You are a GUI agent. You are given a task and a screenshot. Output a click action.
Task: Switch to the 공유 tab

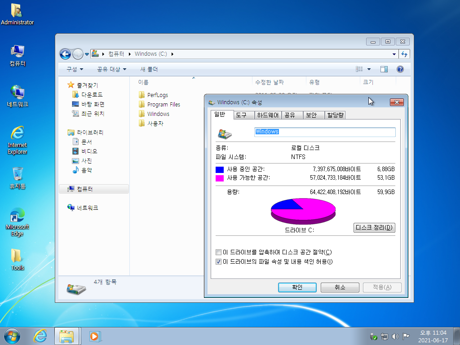pyautogui.click(x=292, y=115)
